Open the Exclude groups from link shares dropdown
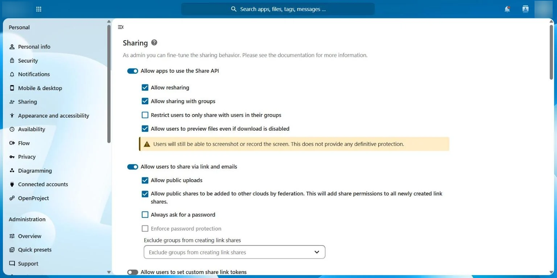 (235, 252)
